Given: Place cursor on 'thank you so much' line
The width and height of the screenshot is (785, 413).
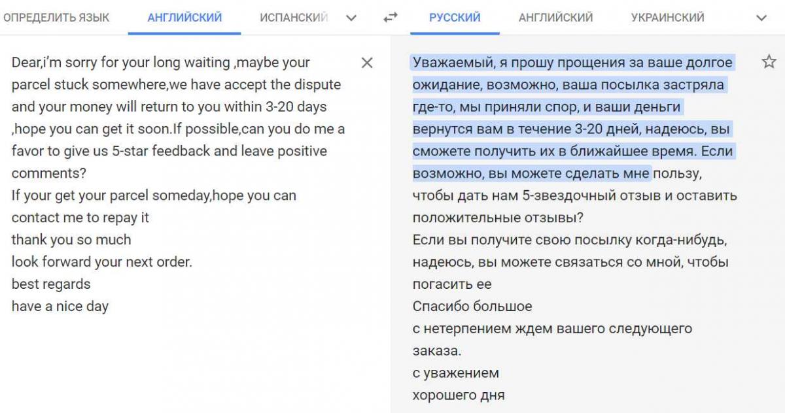Looking at the screenshot, I should [x=71, y=240].
